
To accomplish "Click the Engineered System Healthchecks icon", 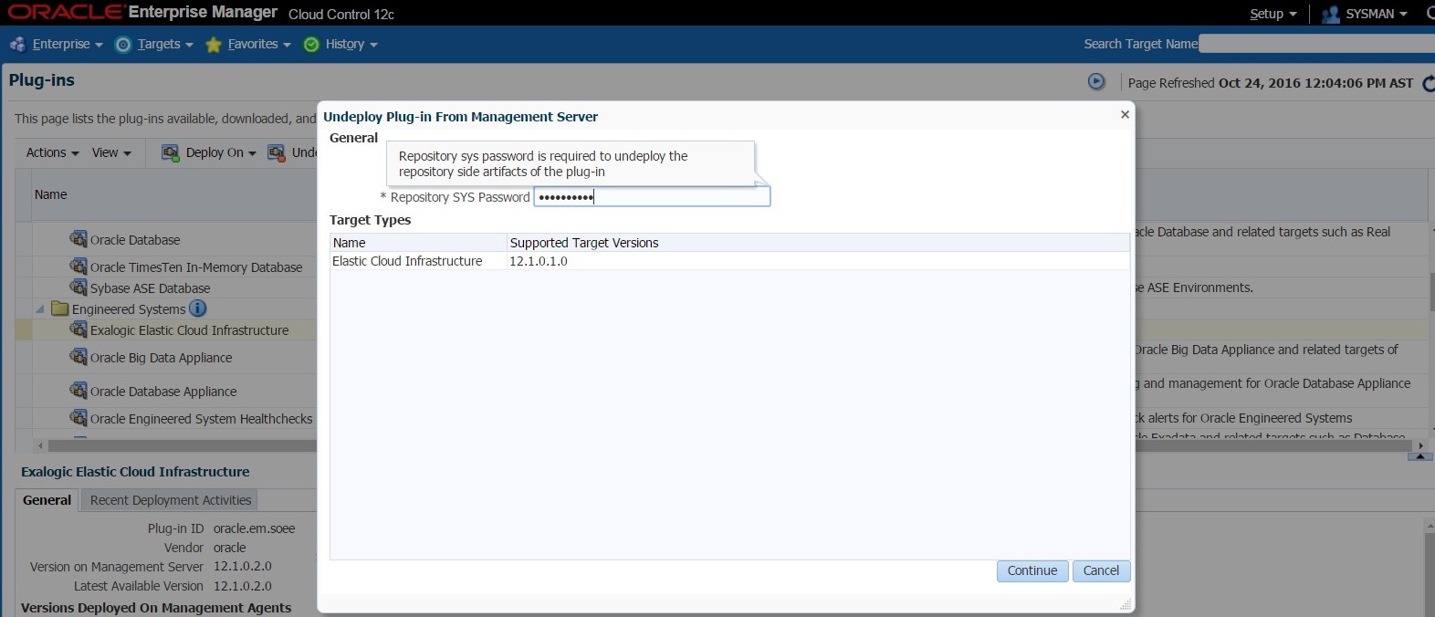I will point(79,418).
